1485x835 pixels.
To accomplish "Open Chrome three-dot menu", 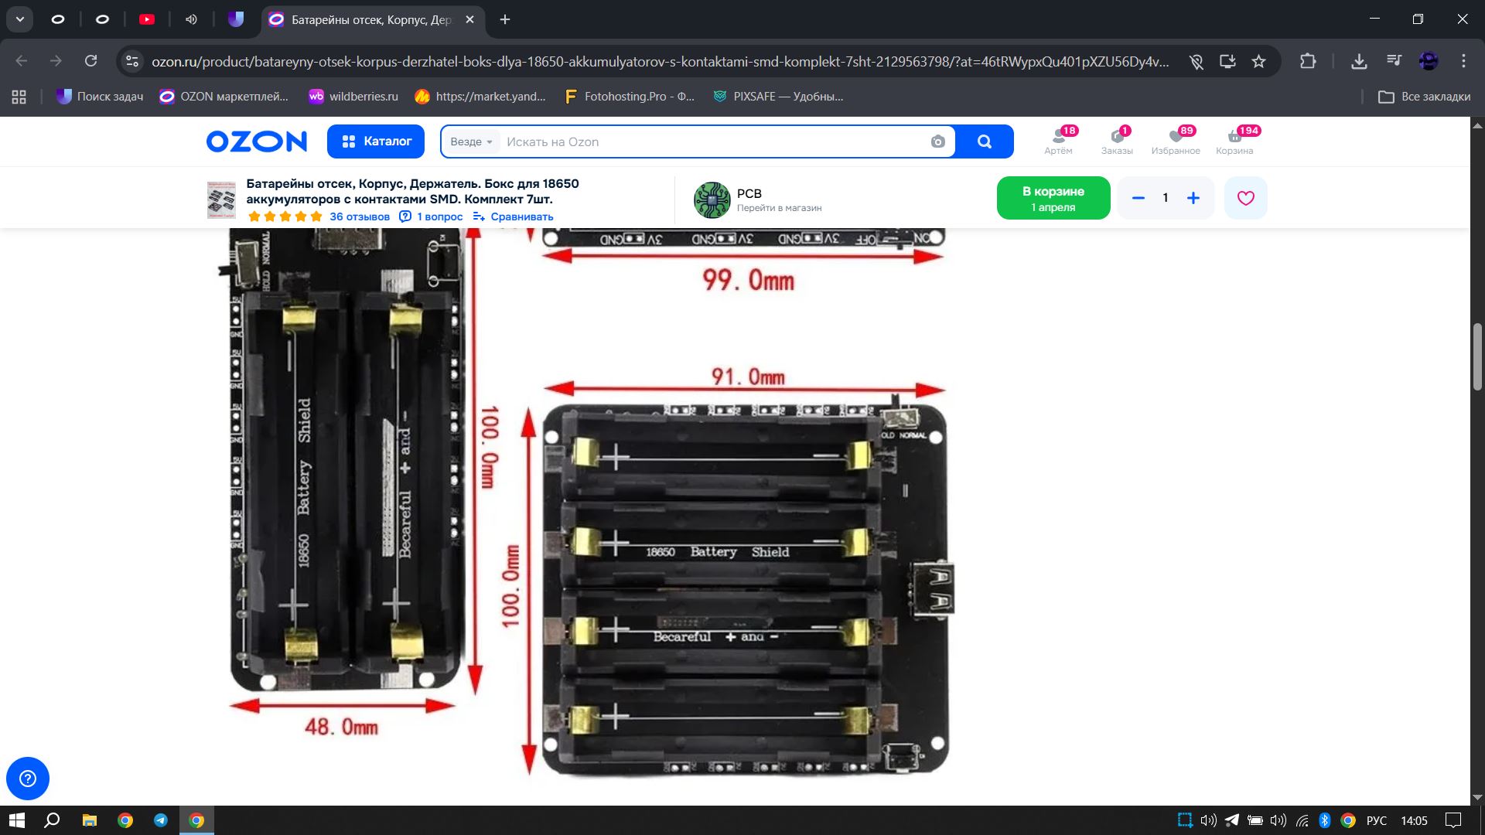I will (1463, 61).
